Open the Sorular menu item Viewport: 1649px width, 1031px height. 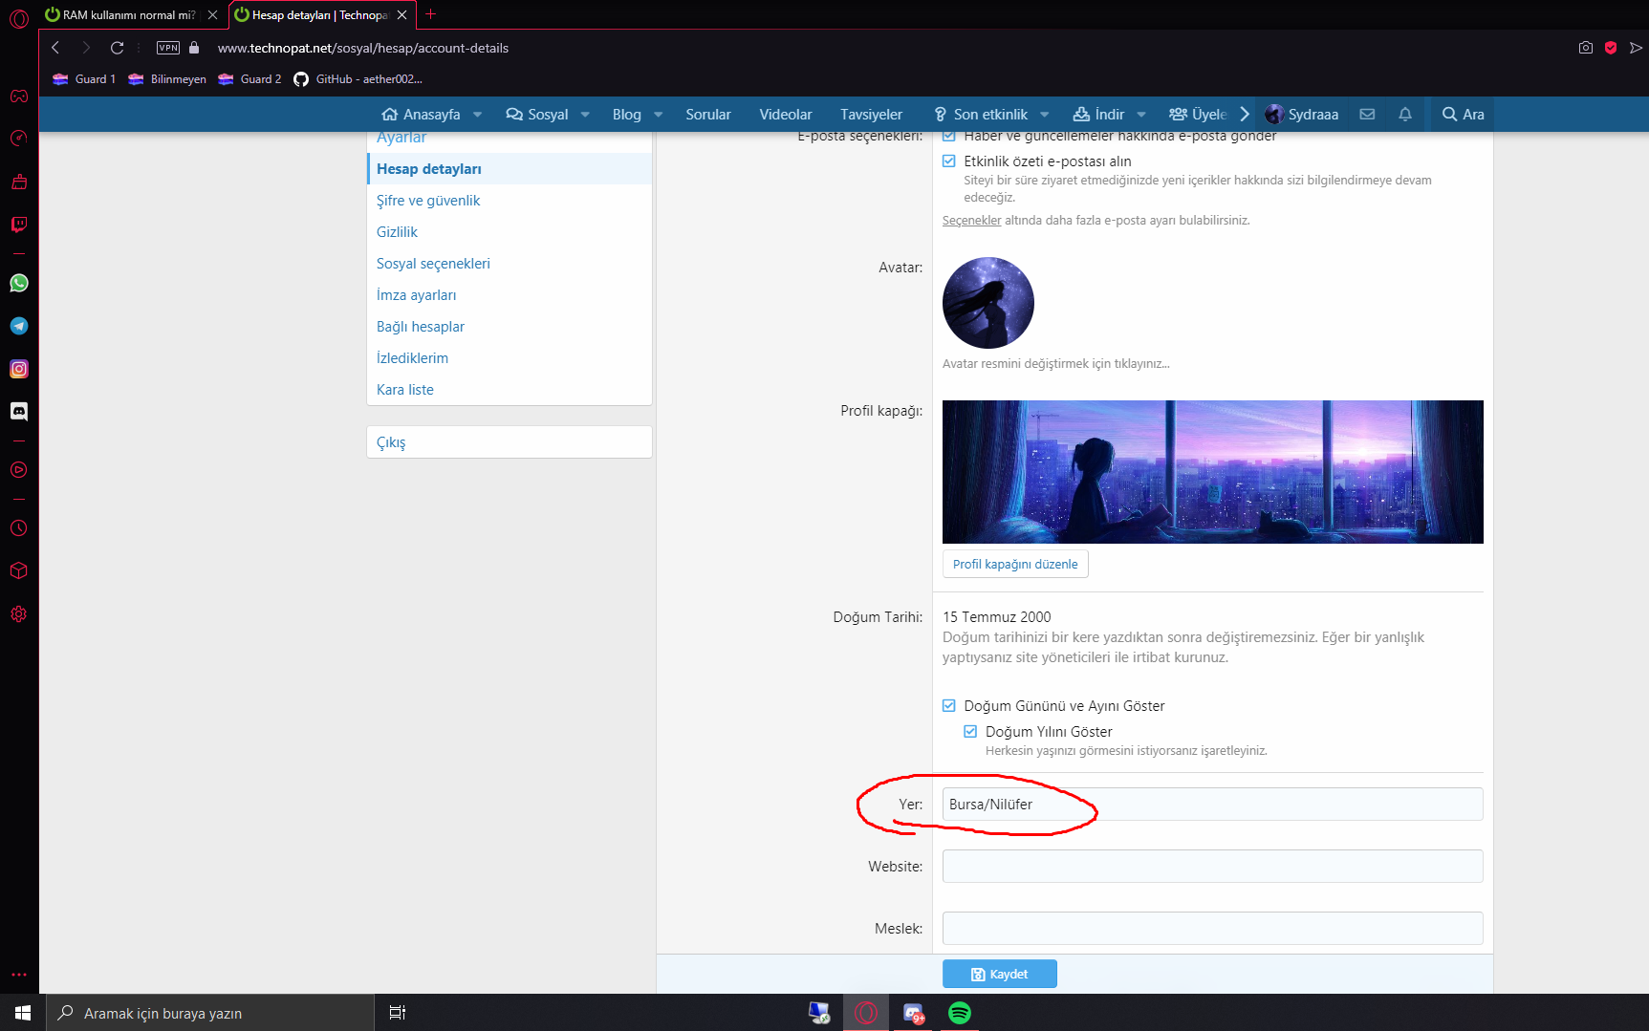tap(708, 115)
